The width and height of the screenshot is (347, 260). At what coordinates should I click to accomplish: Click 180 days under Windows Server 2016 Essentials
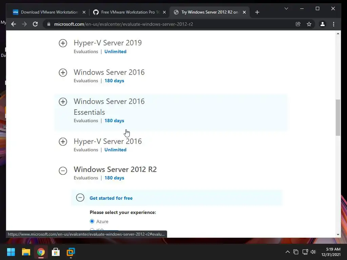(114, 121)
